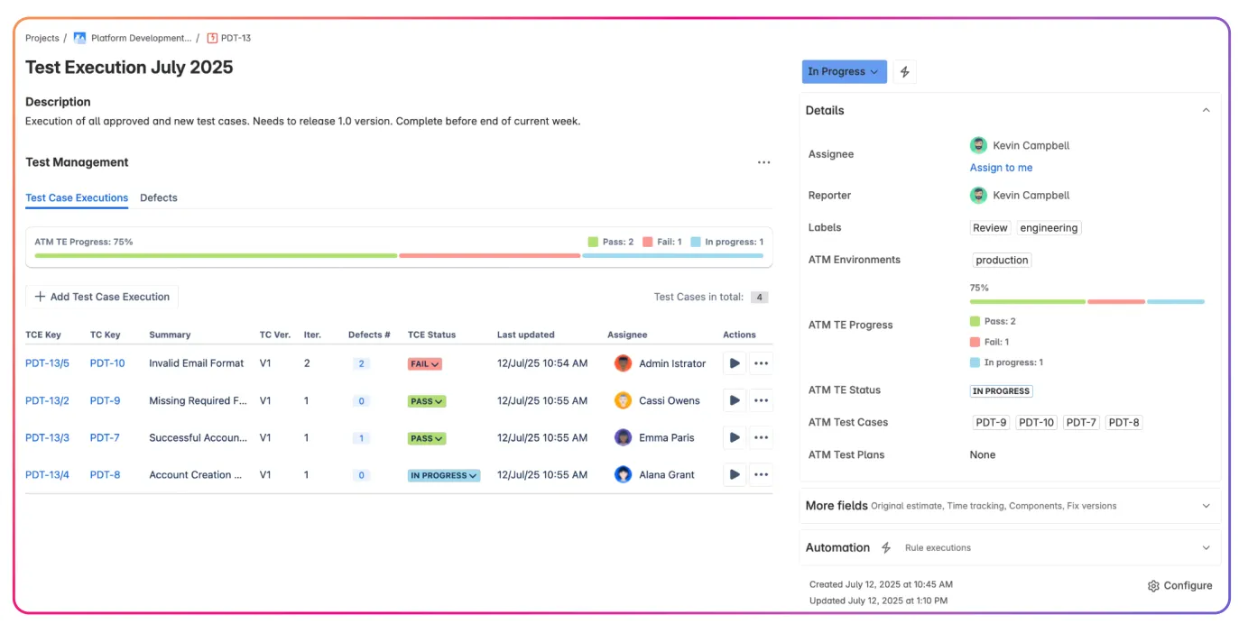Click the Assign to me link
The height and width of the screenshot is (642, 1248).
pos(1001,167)
